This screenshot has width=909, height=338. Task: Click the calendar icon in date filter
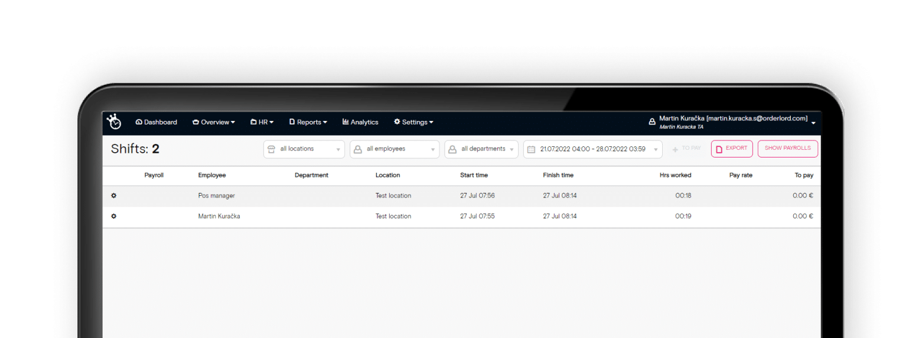pos(531,149)
